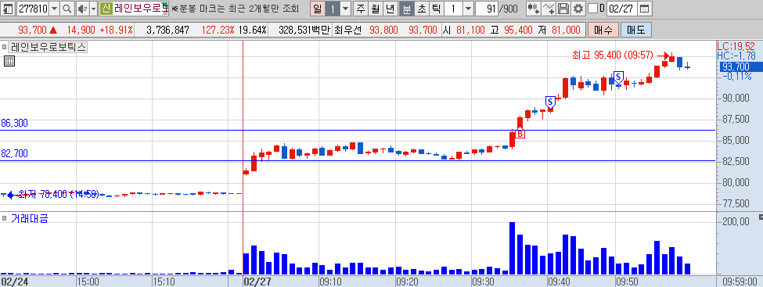Toggle the D checkbox next to date
The height and width of the screenshot is (287, 763).
pos(592,9)
